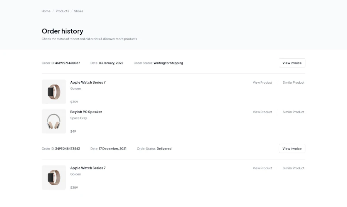View Product for Apple Watch in delivered order
The height and width of the screenshot is (207, 347).
click(x=262, y=168)
